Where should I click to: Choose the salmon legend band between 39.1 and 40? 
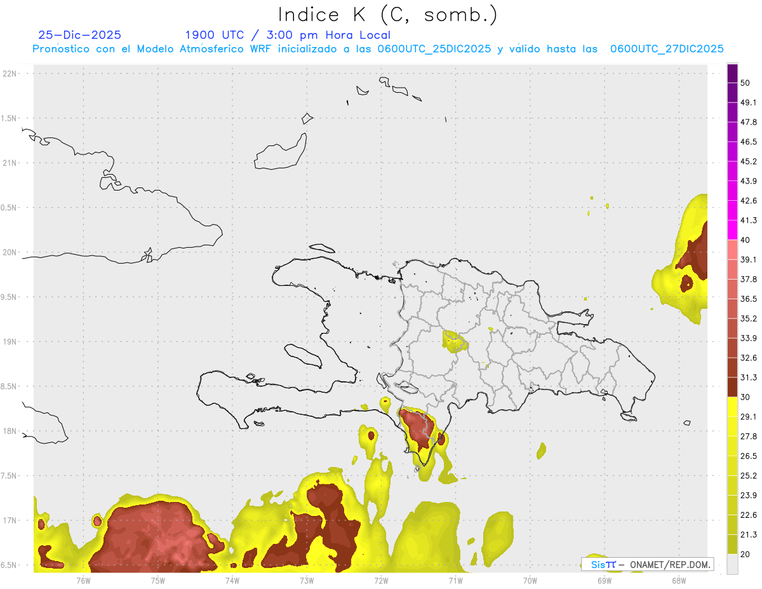click(x=733, y=250)
